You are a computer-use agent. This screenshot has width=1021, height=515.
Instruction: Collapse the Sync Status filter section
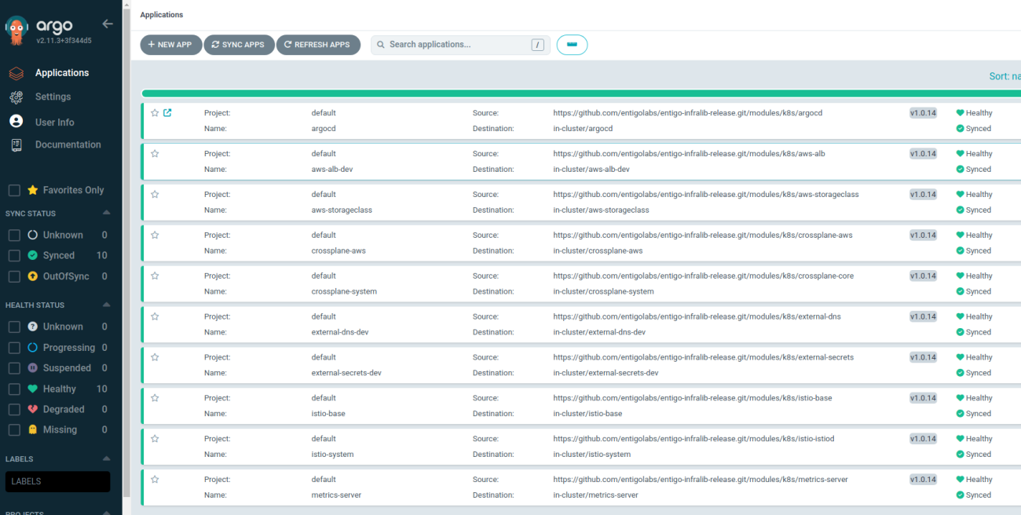pos(107,213)
